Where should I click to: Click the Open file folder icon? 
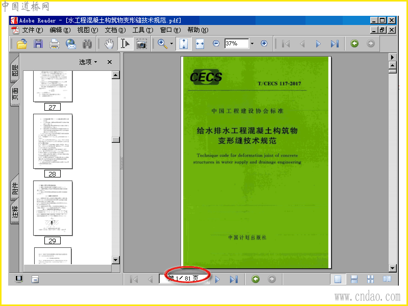click(22, 43)
